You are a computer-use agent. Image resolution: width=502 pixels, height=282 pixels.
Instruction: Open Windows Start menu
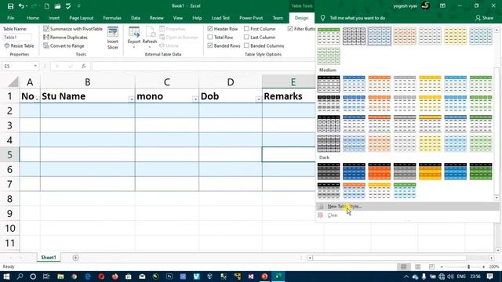point(6,277)
